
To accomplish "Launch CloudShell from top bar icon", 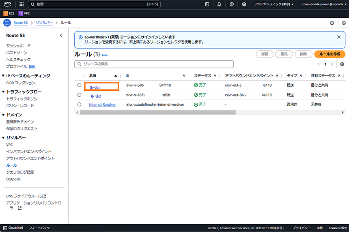I will coord(207,4).
